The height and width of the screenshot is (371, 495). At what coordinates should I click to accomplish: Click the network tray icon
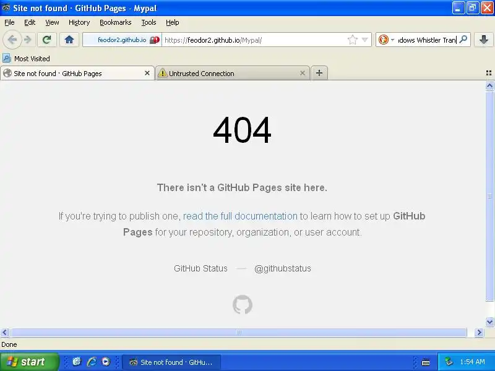[449, 362]
